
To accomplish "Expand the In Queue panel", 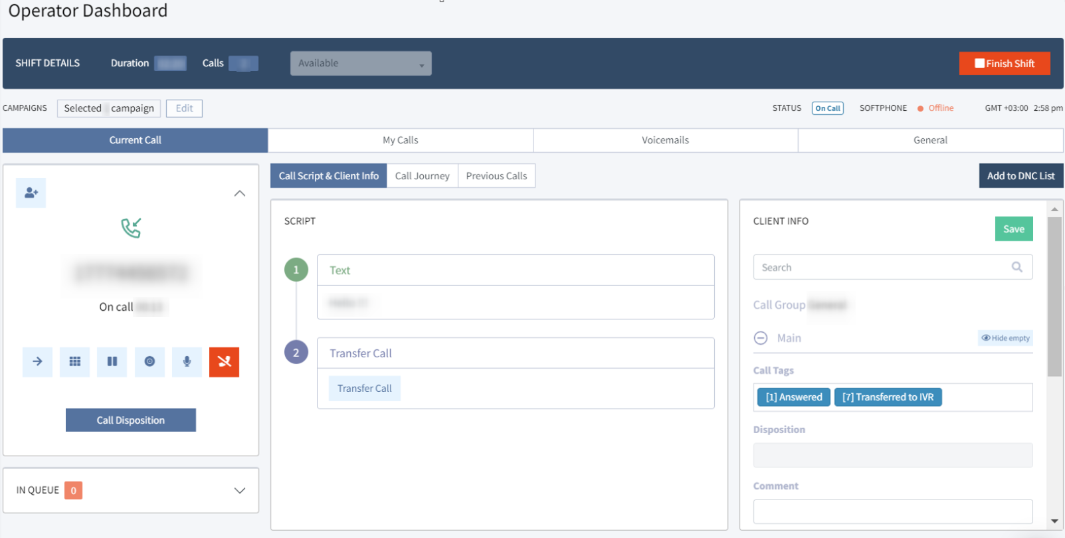I will [x=240, y=490].
